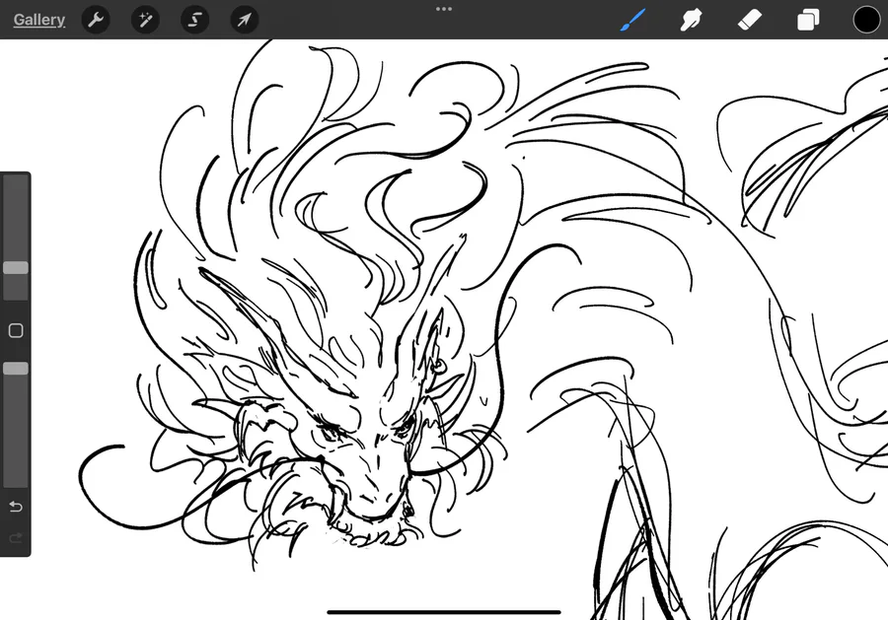Click the brush opacity slider handle
888x620 pixels.
coord(15,369)
